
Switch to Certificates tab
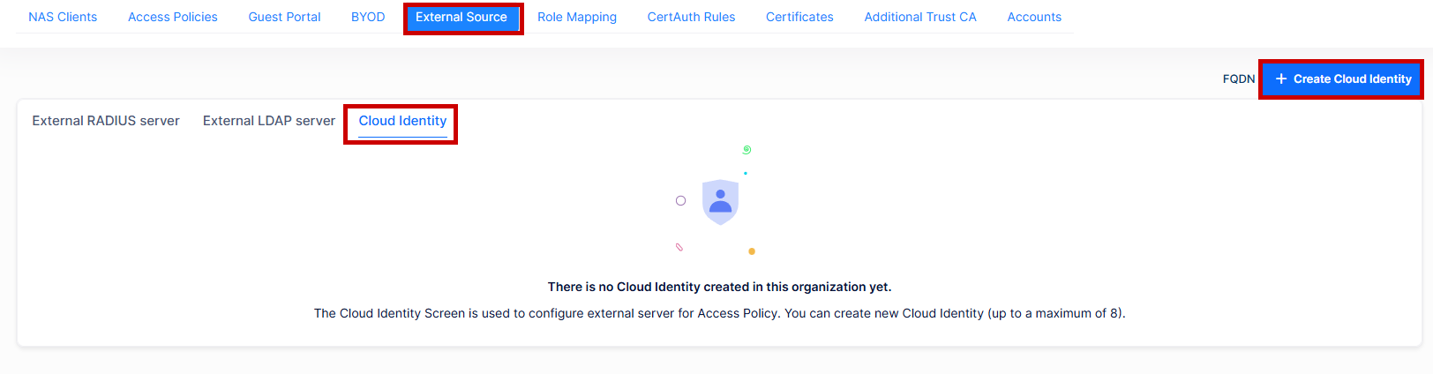coord(799,17)
